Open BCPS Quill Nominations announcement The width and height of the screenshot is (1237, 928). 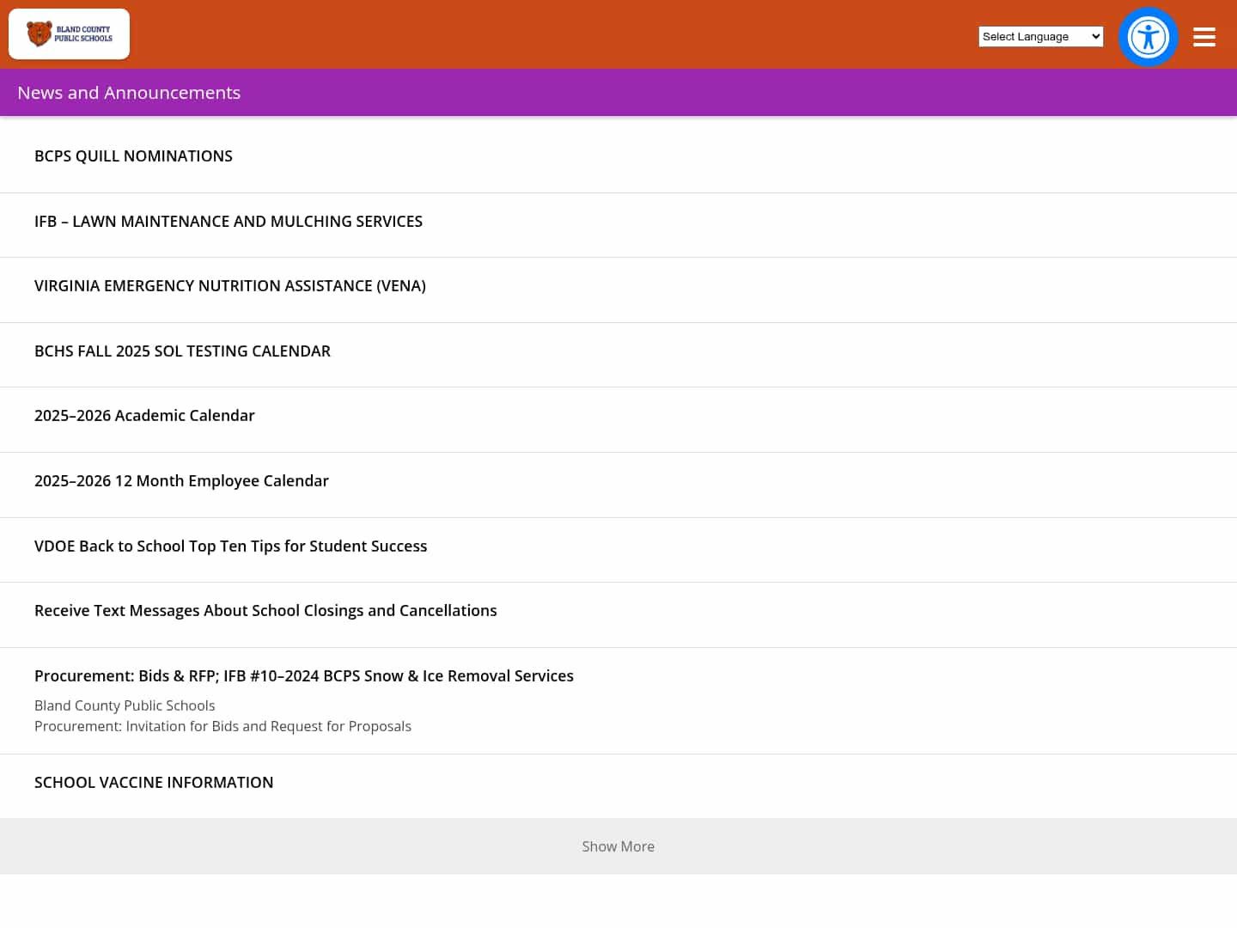(133, 156)
